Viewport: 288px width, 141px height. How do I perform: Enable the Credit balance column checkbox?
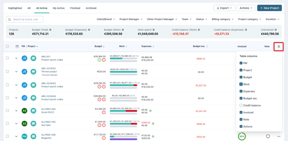pyautogui.click(x=241, y=105)
